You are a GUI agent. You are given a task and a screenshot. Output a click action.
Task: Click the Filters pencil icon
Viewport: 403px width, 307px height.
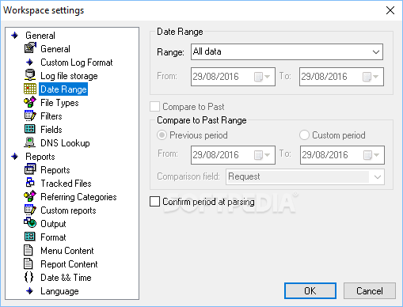click(x=30, y=116)
